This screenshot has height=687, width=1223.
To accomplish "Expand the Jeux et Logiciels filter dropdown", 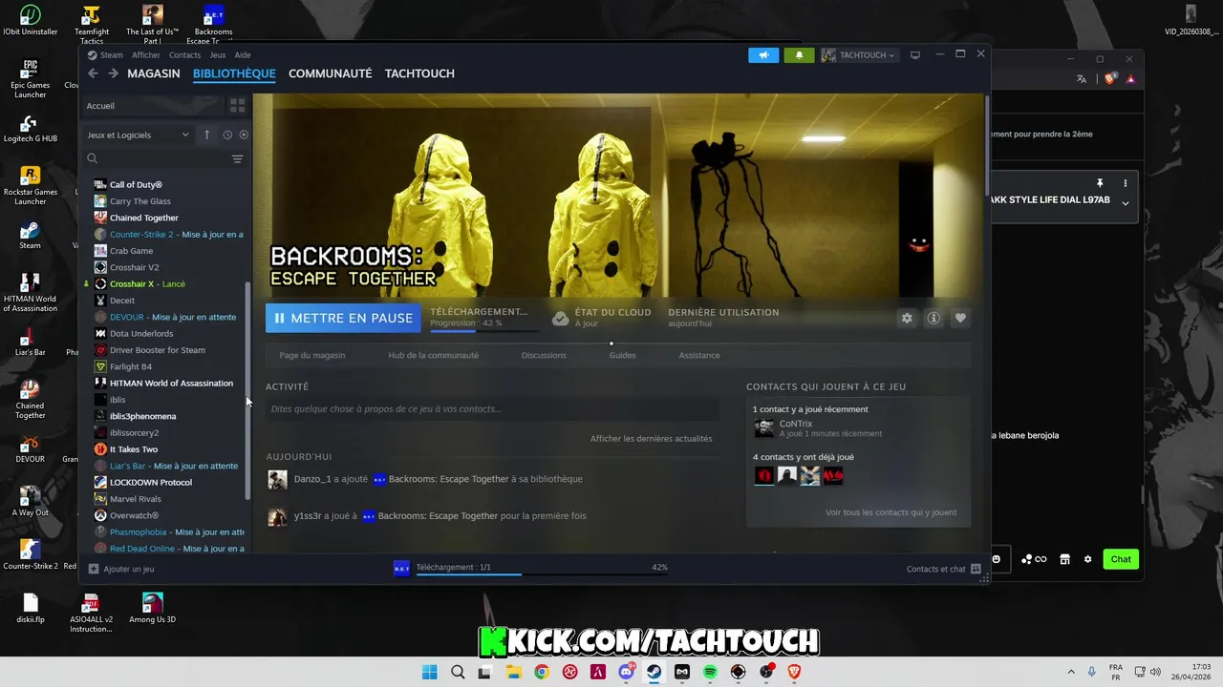I will tap(139, 135).
